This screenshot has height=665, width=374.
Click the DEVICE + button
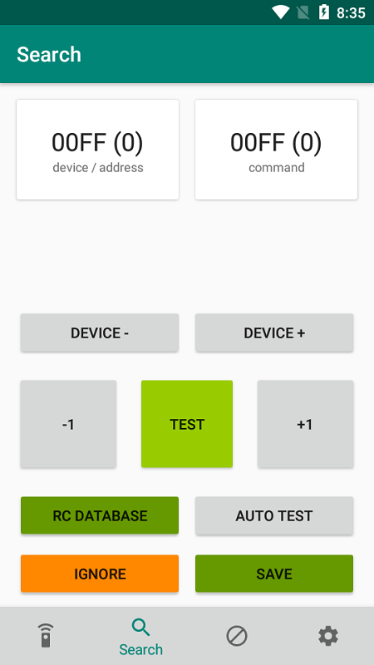click(x=274, y=333)
